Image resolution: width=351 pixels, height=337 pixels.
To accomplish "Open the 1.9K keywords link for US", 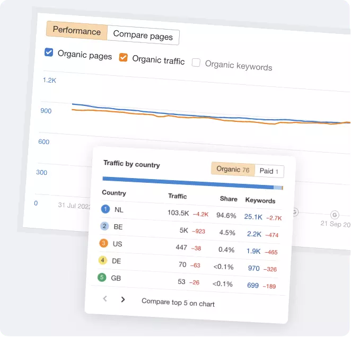I will (x=253, y=251).
